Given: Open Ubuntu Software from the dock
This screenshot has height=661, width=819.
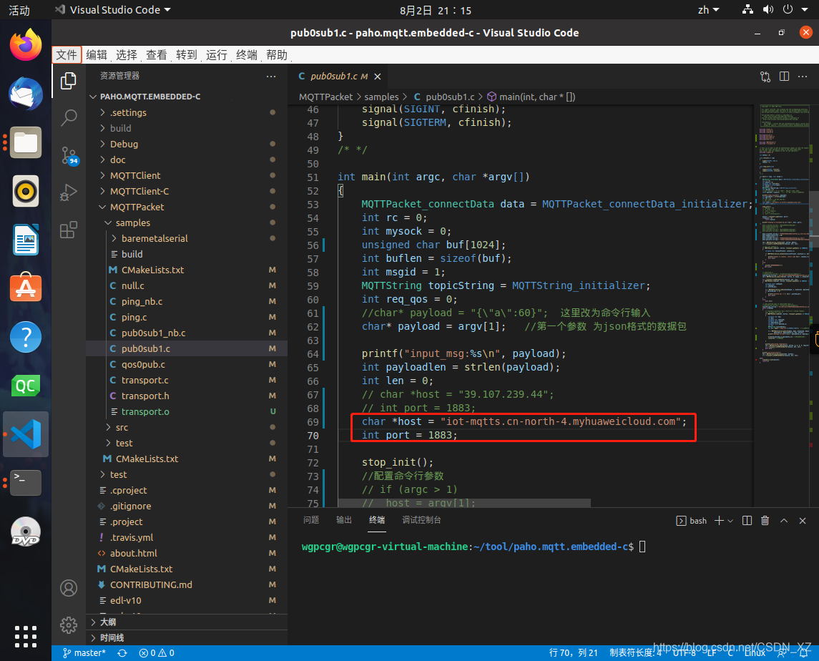Looking at the screenshot, I should click(x=26, y=288).
